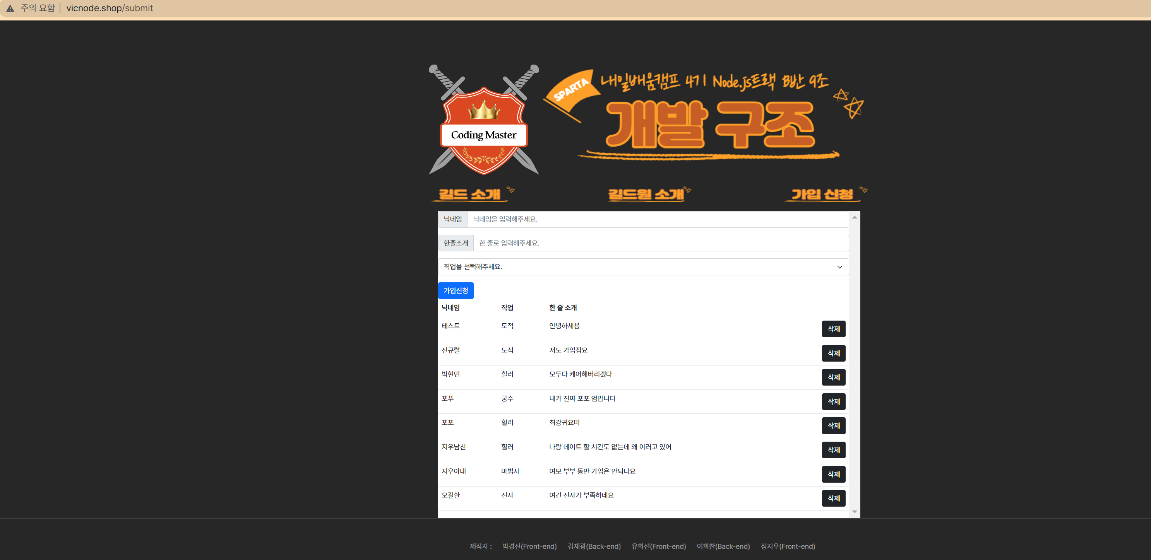Viewport: 1151px width, 560px height.
Task: Click the vicnode.shop/submit address bar
Action: (x=110, y=8)
